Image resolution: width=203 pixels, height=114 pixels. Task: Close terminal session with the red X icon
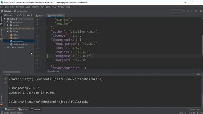coord(6,83)
